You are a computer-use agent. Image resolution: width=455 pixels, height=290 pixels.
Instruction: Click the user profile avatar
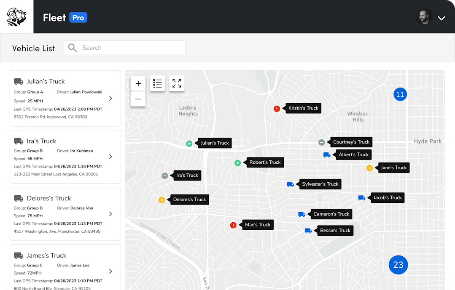tap(424, 17)
